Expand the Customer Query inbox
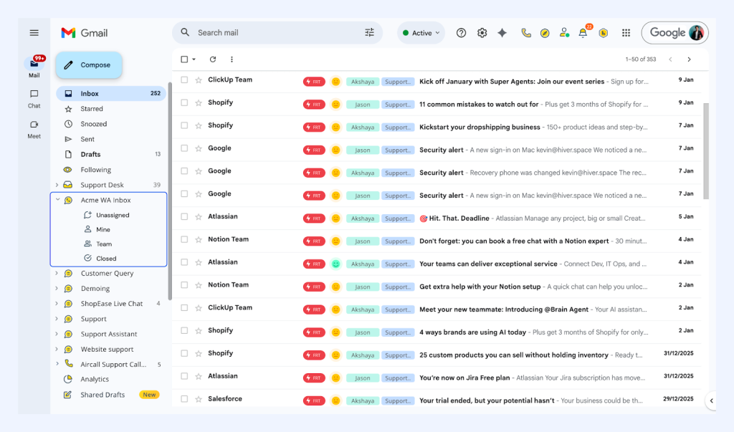The width and height of the screenshot is (734, 432). pyautogui.click(x=57, y=274)
